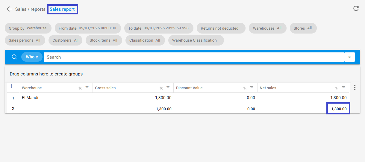Screen dimensions: 365x162
Task: Open the Group by Warehouse filter chip
Action: [x=28, y=28]
